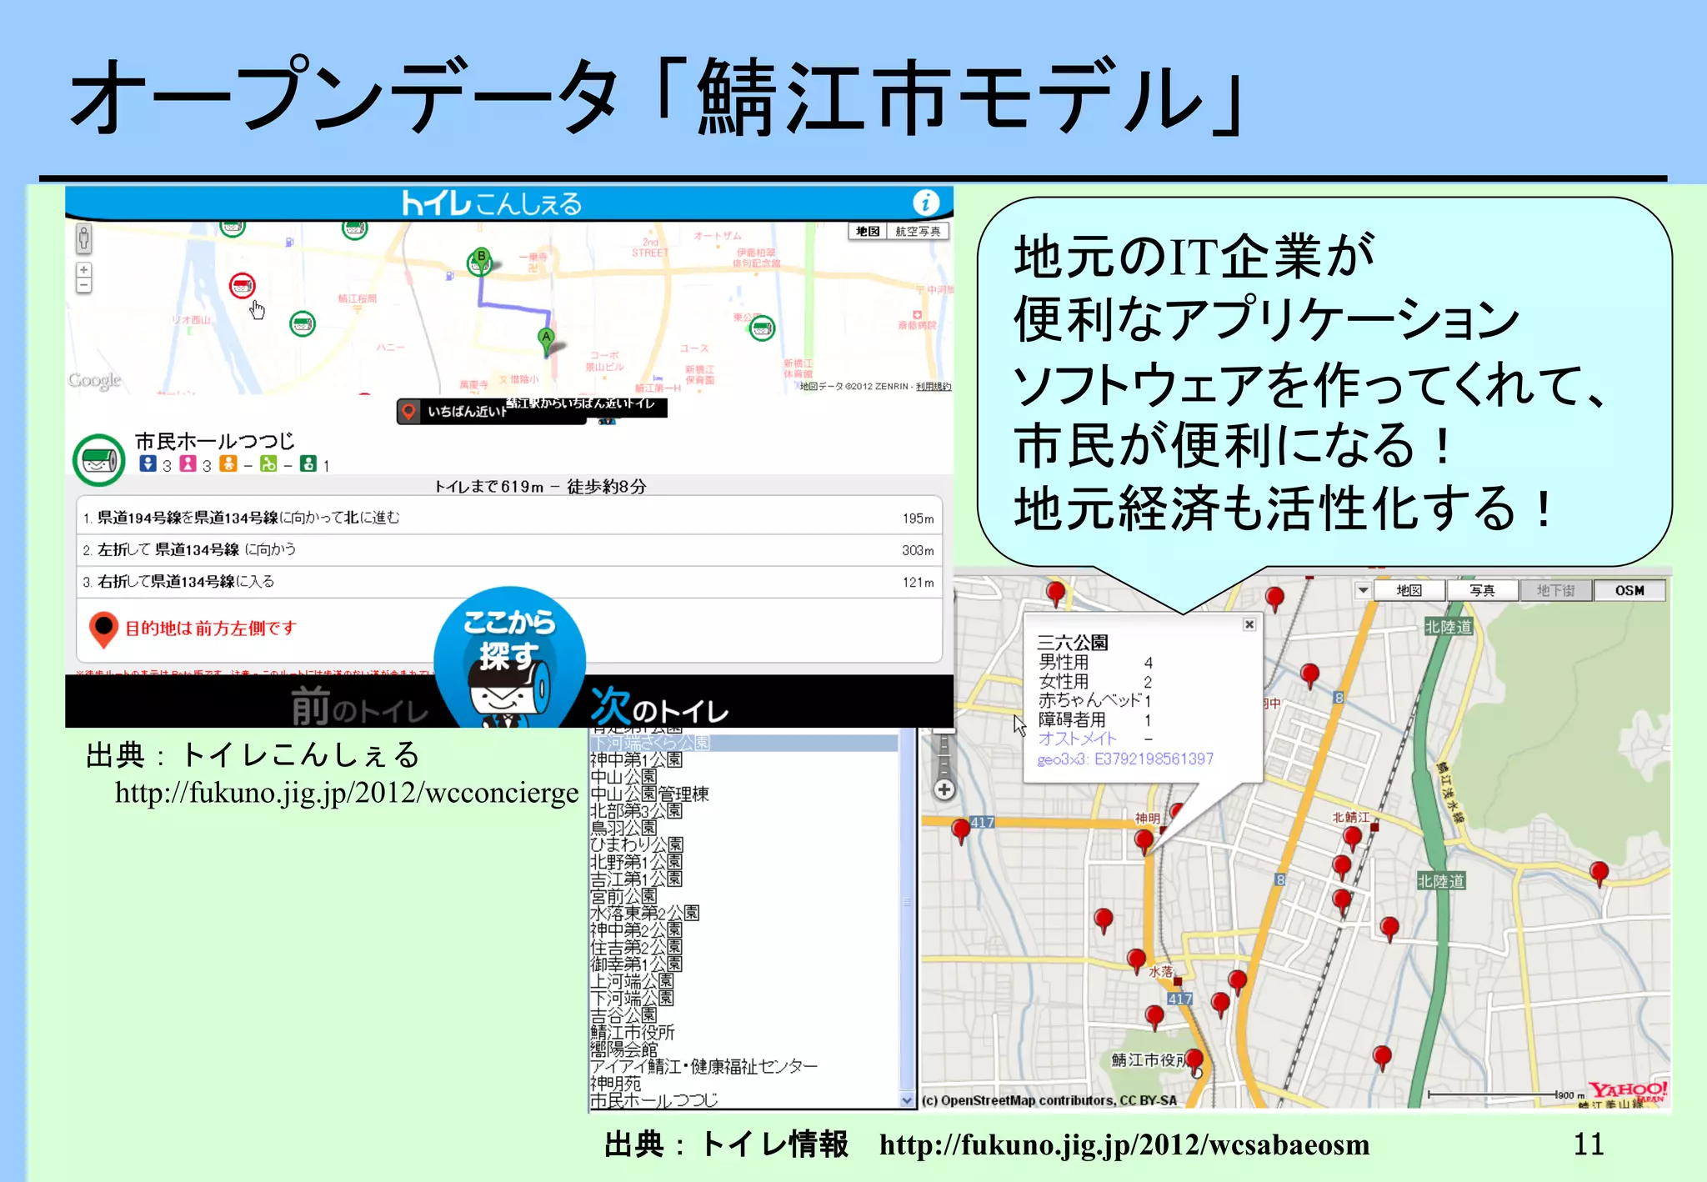Go to 次のトイレ
This screenshot has width=1707, height=1182.
pyautogui.click(x=659, y=707)
